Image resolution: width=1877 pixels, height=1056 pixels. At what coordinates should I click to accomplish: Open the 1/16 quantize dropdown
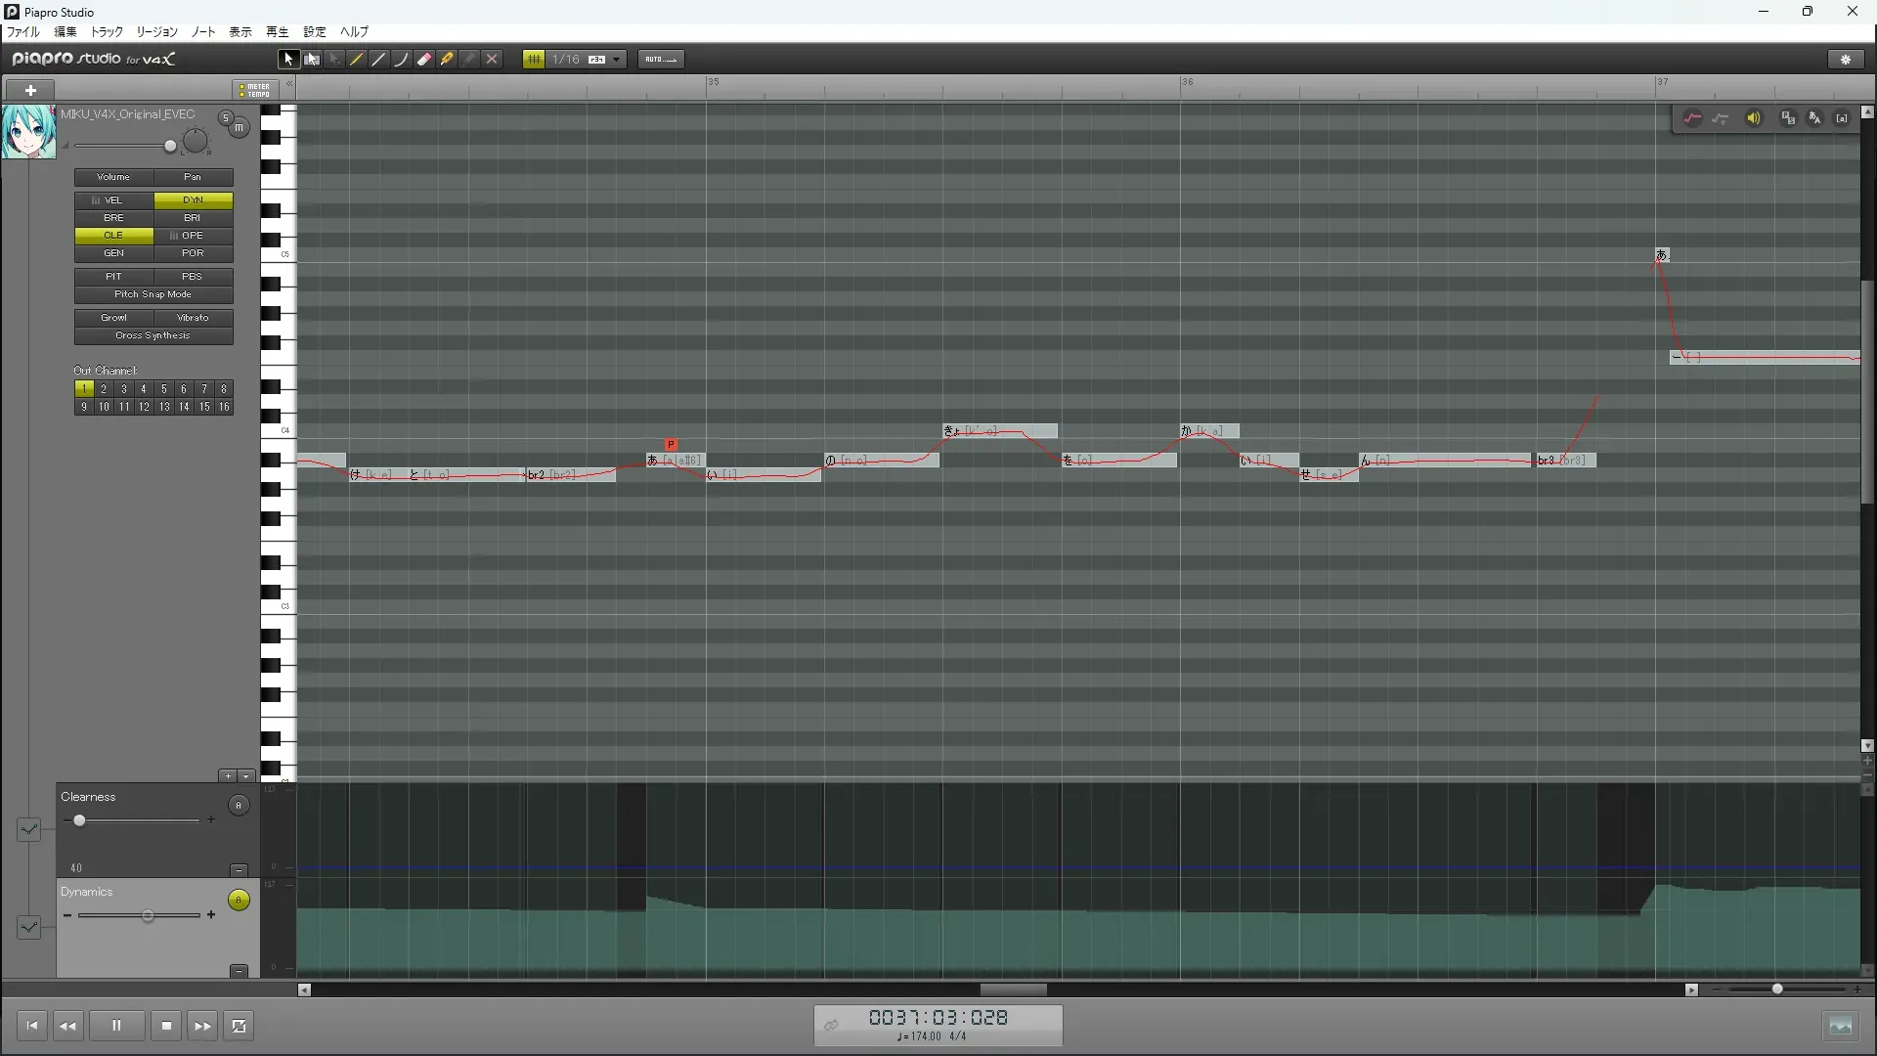(617, 60)
